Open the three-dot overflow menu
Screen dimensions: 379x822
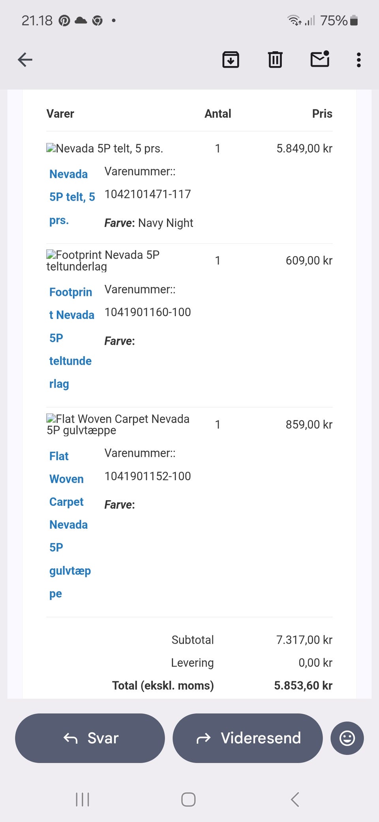tap(358, 60)
